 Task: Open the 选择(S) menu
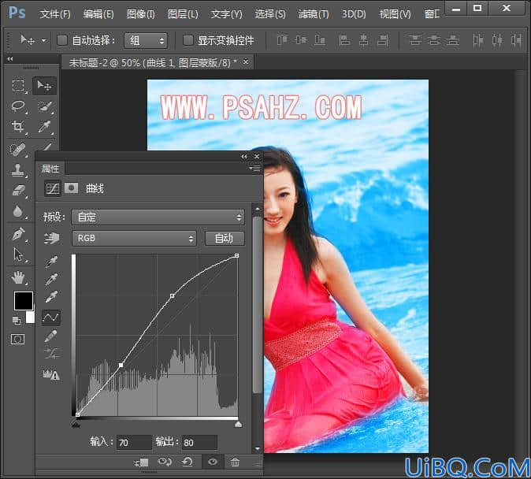coord(270,14)
